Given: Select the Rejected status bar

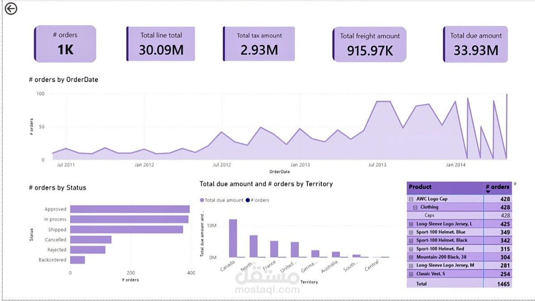Looking at the screenshot, I should 88,250.
